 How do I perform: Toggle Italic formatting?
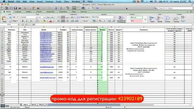27,21
